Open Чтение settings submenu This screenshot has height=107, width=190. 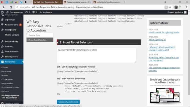(5, 75)
